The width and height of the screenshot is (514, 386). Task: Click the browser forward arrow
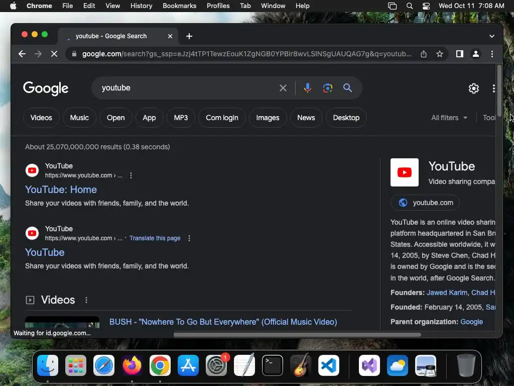point(38,54)
